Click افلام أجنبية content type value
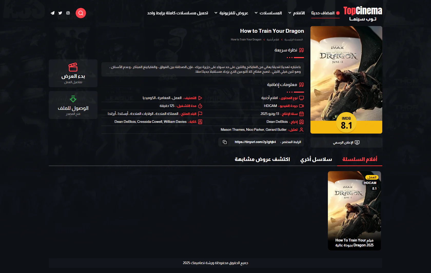This screenshot has height=273, width=431. tap(270, 98)
